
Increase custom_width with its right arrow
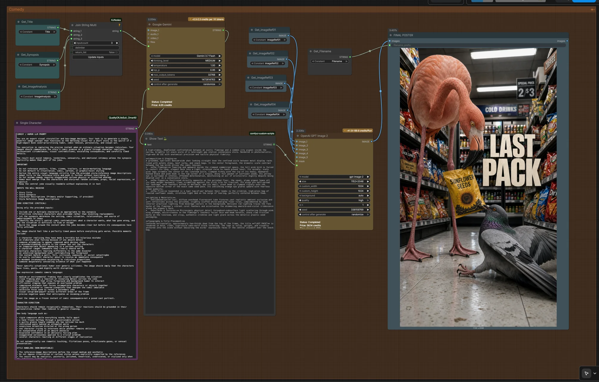point(368,186)
